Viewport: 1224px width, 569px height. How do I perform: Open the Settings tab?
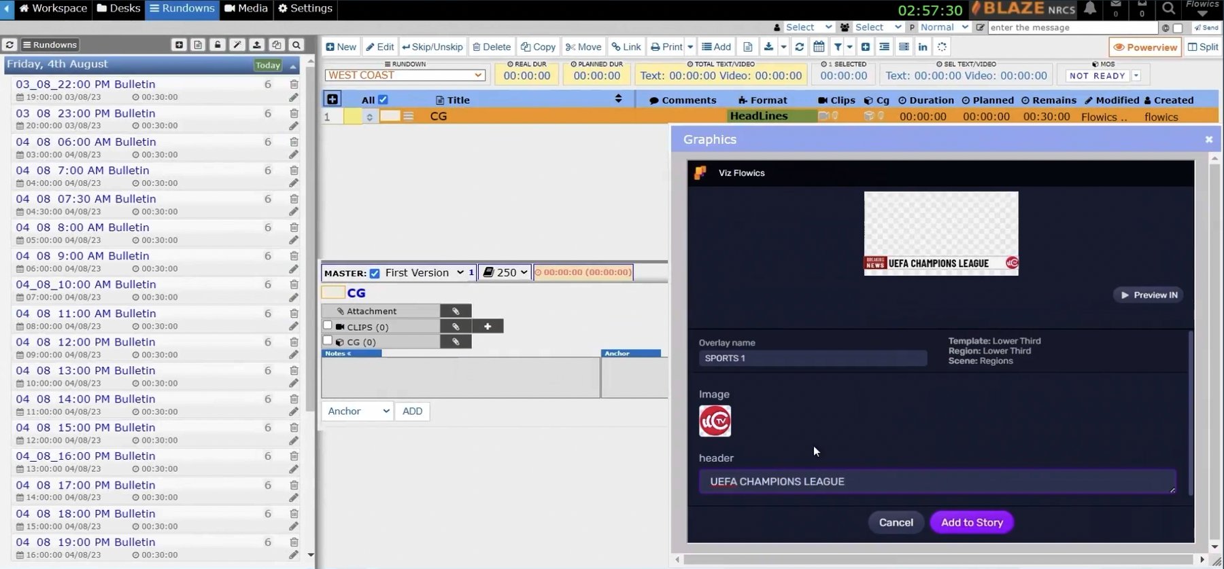305,9
